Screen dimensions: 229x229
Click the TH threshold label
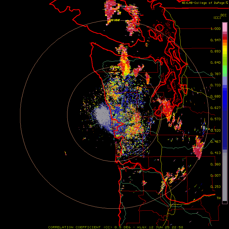coord(219,198)
